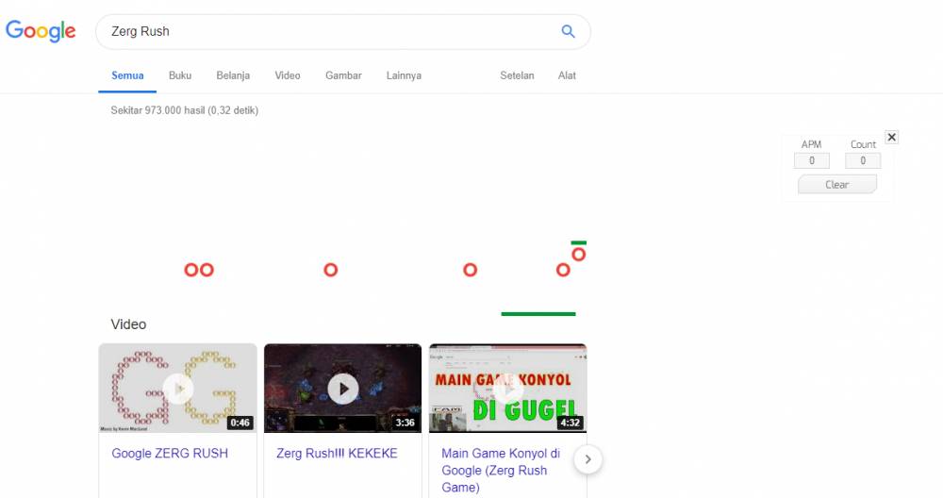
Task: Click the 0:46 duration badge
Action: tap(240, 423)
